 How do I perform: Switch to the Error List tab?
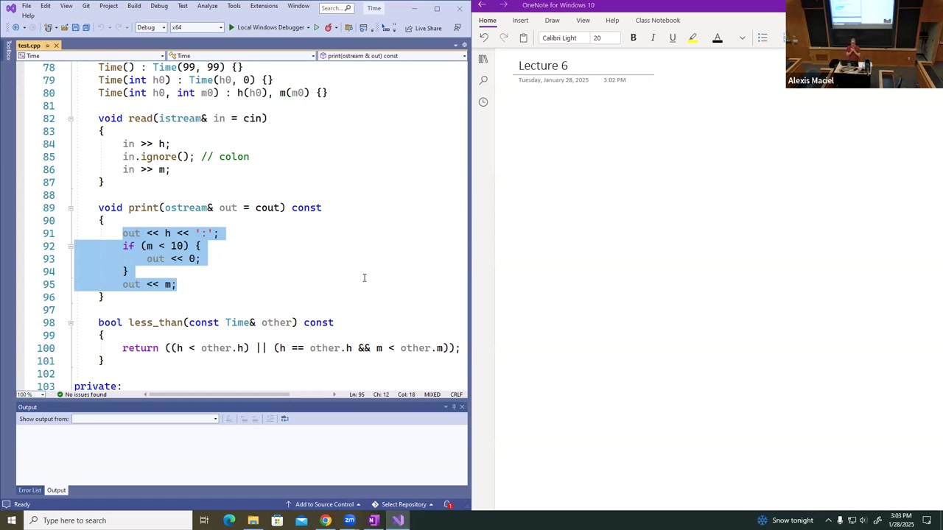(x=30, y=490)
